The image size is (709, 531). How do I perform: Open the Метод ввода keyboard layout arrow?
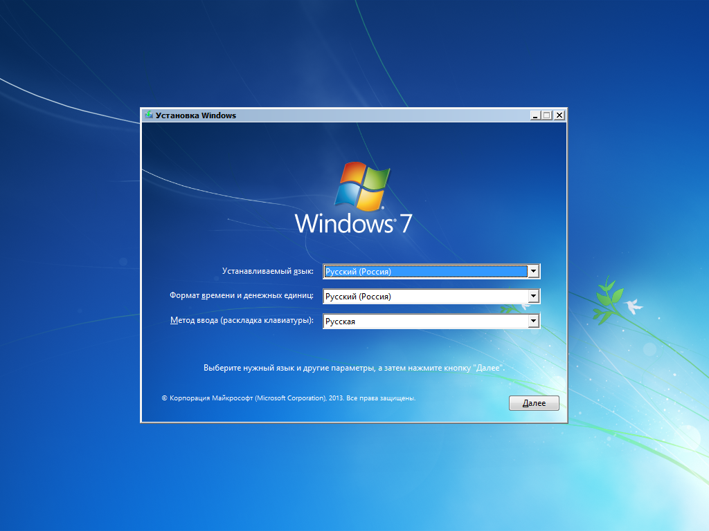(x=534, y=321)
